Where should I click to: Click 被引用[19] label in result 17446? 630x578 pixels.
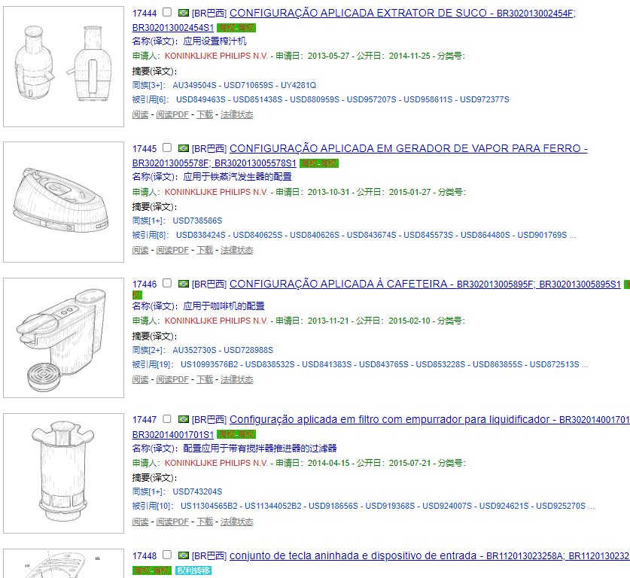[x=152, y=364]
